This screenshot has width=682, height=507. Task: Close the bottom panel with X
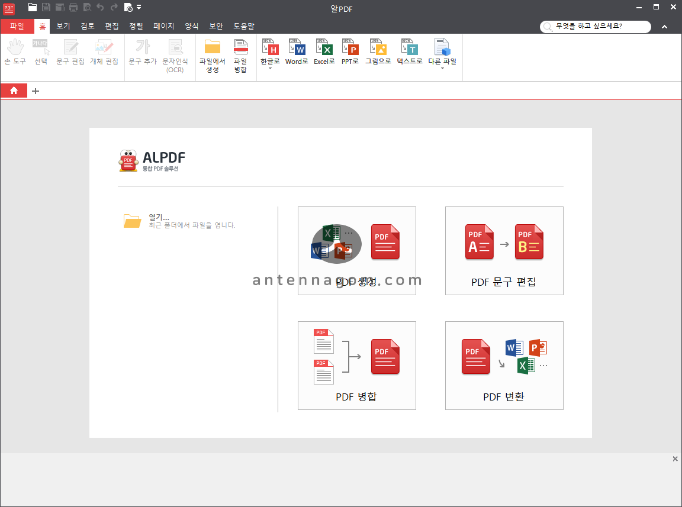[x=675, y=458]
